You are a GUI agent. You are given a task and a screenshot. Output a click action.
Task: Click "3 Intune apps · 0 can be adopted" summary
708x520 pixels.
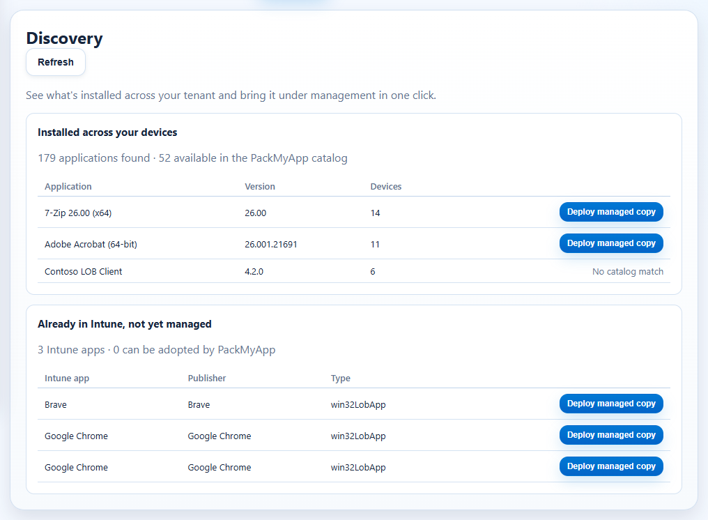click(x=157, y=350)
